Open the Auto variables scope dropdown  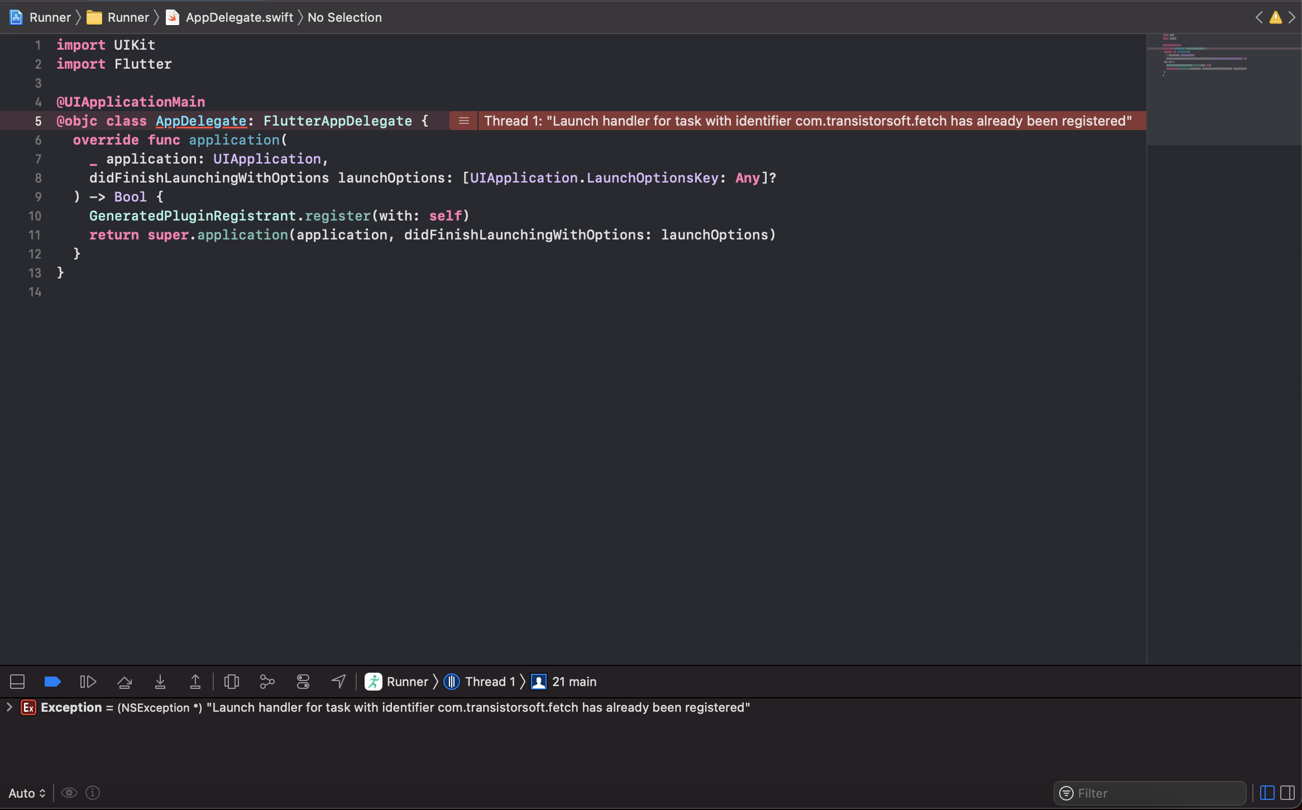tap(26, 793)
